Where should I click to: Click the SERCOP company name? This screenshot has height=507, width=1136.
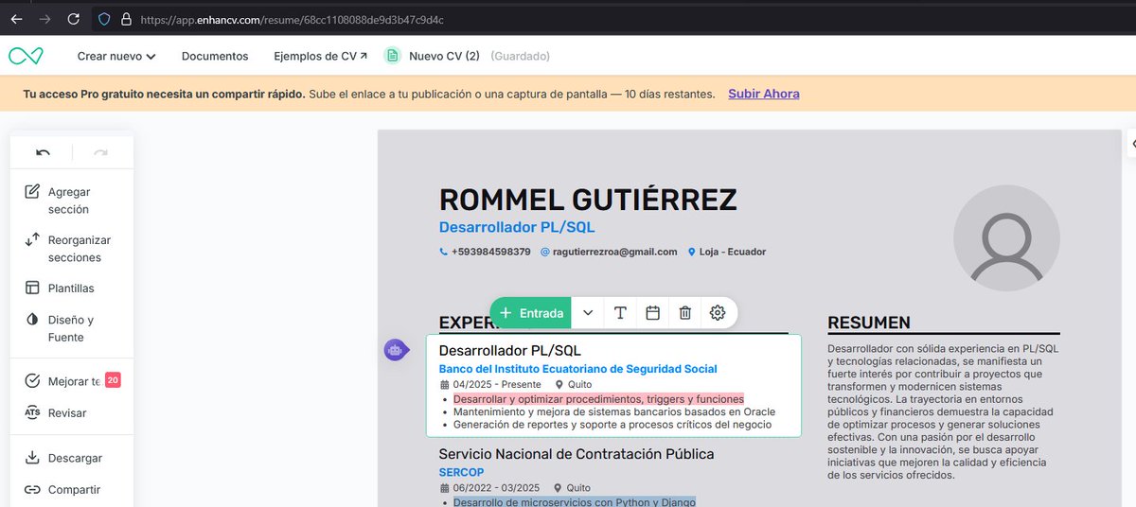[x=462, y=472]
